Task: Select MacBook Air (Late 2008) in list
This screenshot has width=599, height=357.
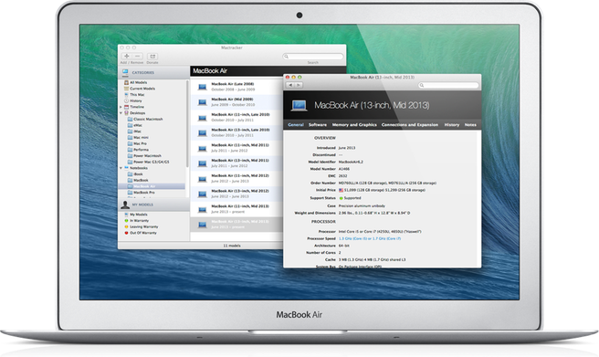Action: coord(236,87)
